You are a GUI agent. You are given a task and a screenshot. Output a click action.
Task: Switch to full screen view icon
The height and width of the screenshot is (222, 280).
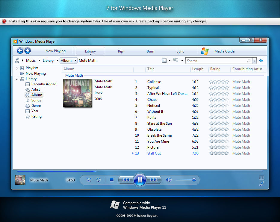click(x=261, y=177)
